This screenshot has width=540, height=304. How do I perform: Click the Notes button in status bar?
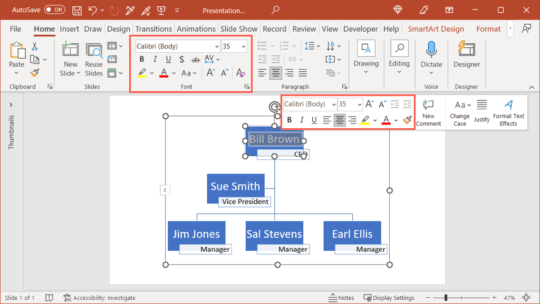pyautogui.click(x=341, y=298)
